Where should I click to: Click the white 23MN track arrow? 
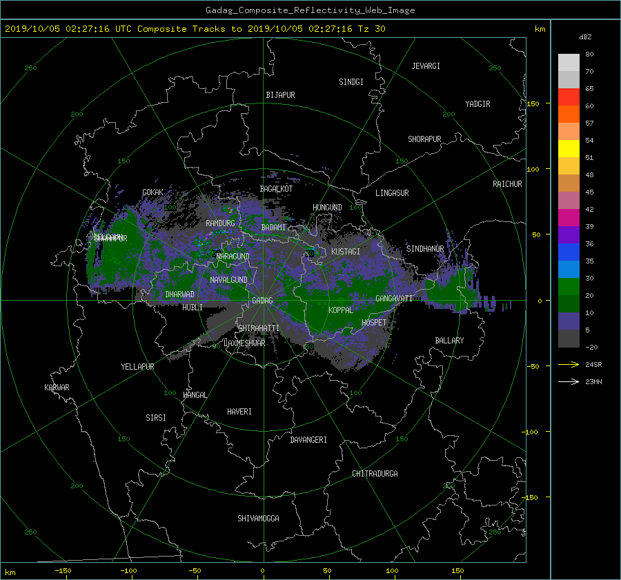(569, 381)
